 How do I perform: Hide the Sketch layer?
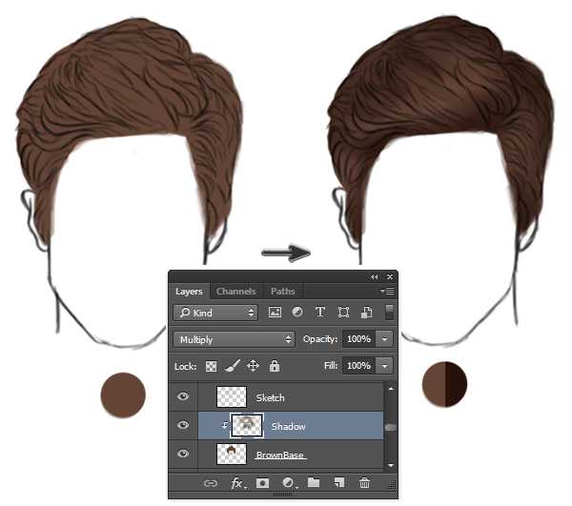pyautogui.click(x=185, y=397)
